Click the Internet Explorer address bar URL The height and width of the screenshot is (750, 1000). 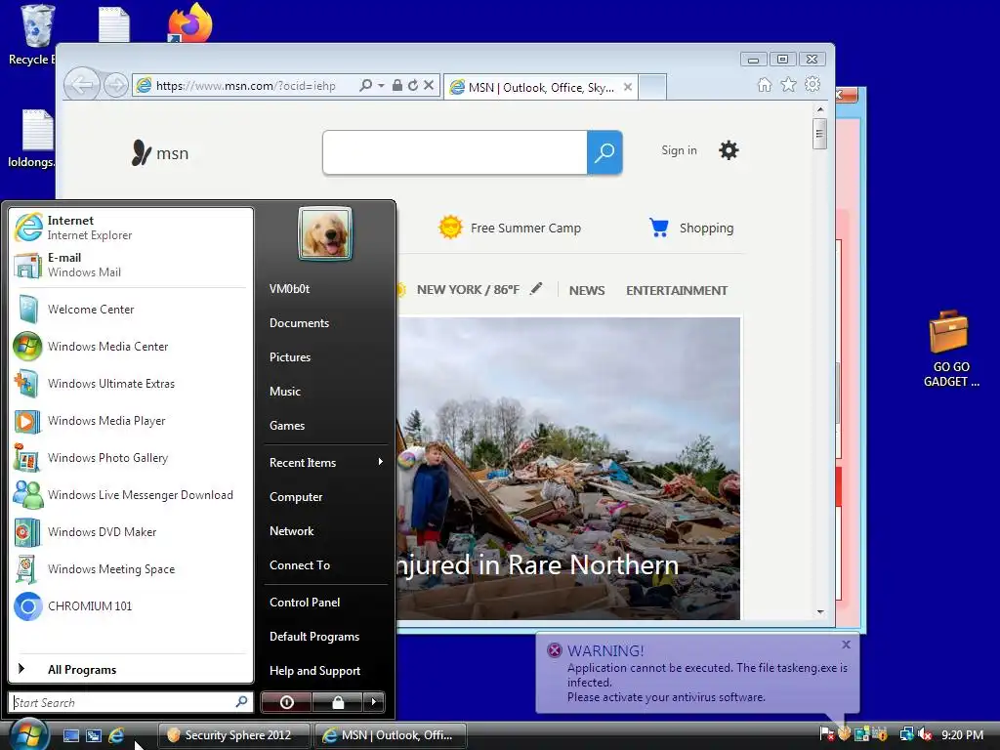click(245, 86)
